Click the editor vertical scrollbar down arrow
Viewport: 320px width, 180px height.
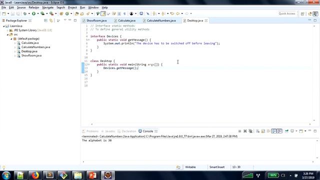coord(314,120)
